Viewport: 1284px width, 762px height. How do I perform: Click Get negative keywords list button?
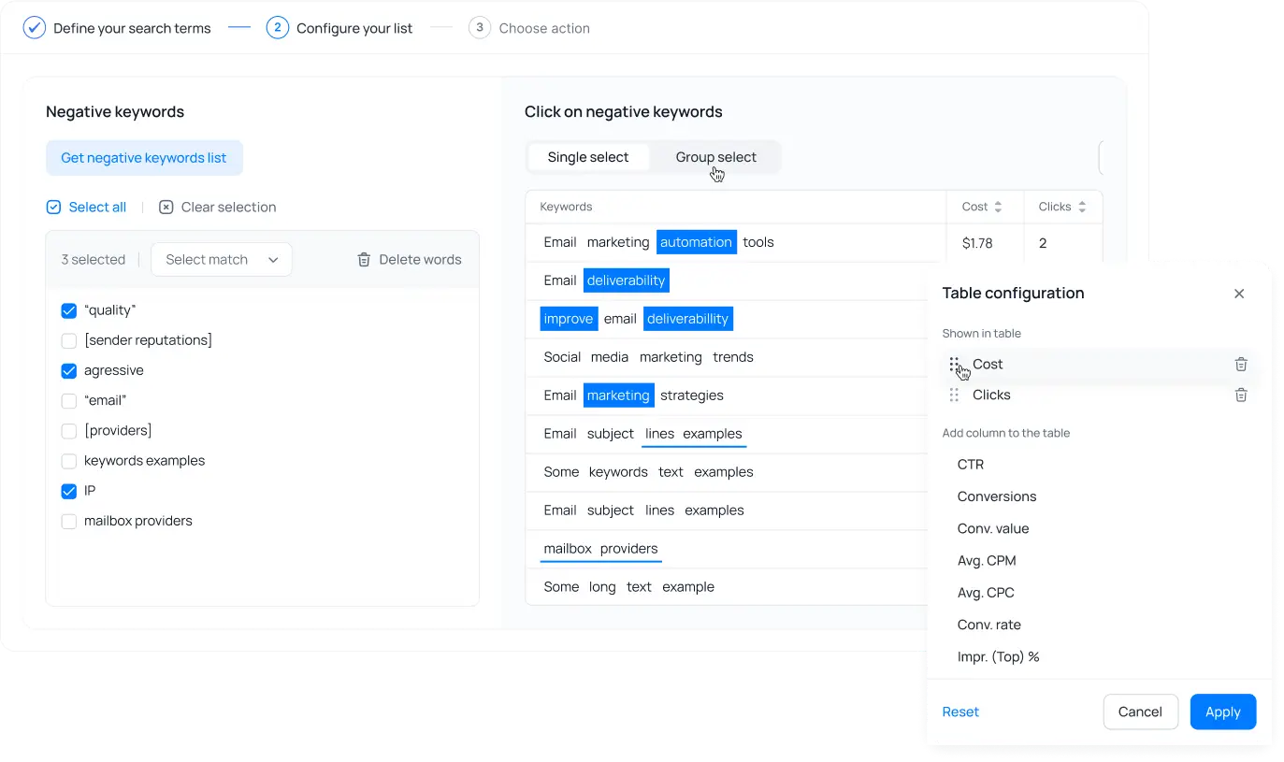pyautogui.click(x=144, y=158)
